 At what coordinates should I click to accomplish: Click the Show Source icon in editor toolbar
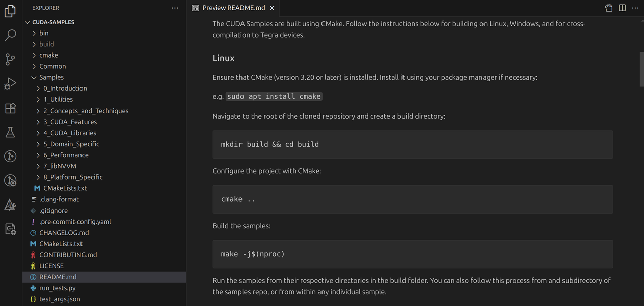608,8
